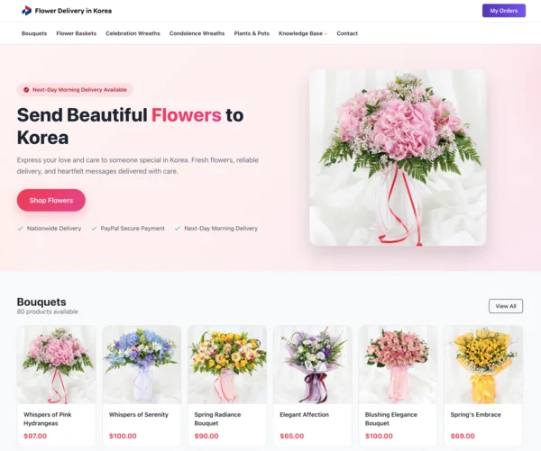Image resolution: width=541 pixels, height=451 pixels.
Task: Click the red check badge icon beside Next-Day Morning Delivery Available
Action: (26, 90)
